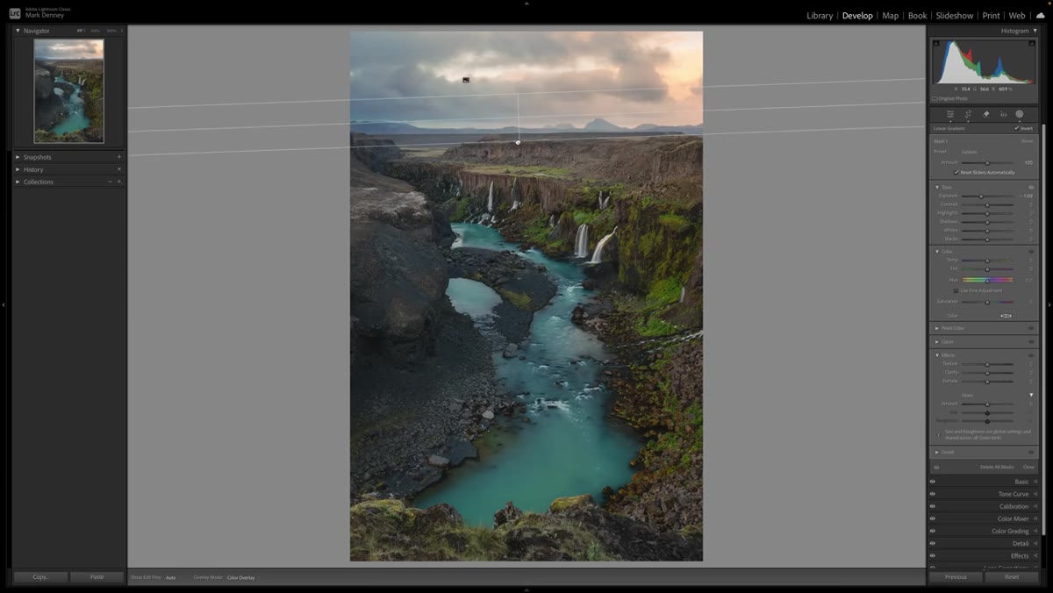Viewport: 1053px width, 593px height.
Task: Switch to the Map module
Action: pyautogui.click(x=891, y=16)
